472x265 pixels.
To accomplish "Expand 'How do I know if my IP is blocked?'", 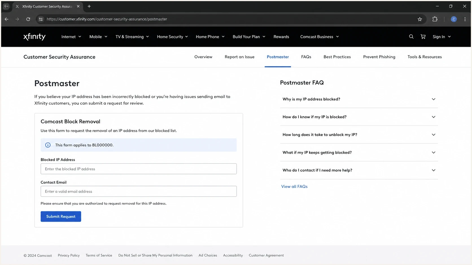I will [x=359, y=117].
